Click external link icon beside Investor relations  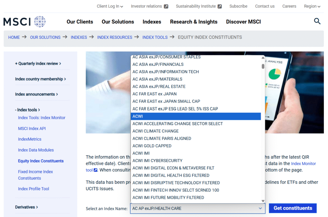[166, 6]
